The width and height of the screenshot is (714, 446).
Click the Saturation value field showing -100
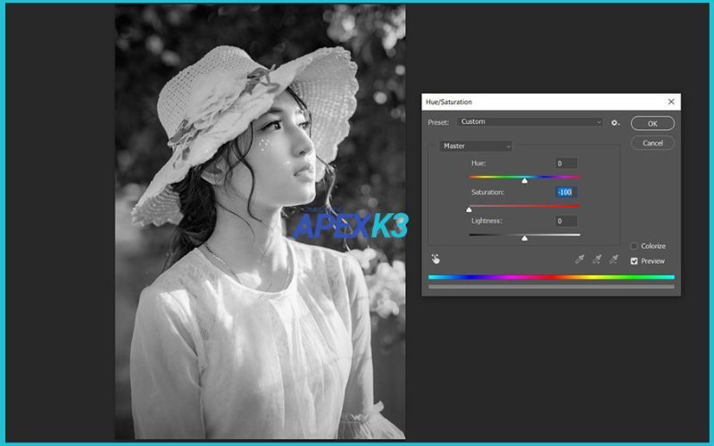[566, 192]
